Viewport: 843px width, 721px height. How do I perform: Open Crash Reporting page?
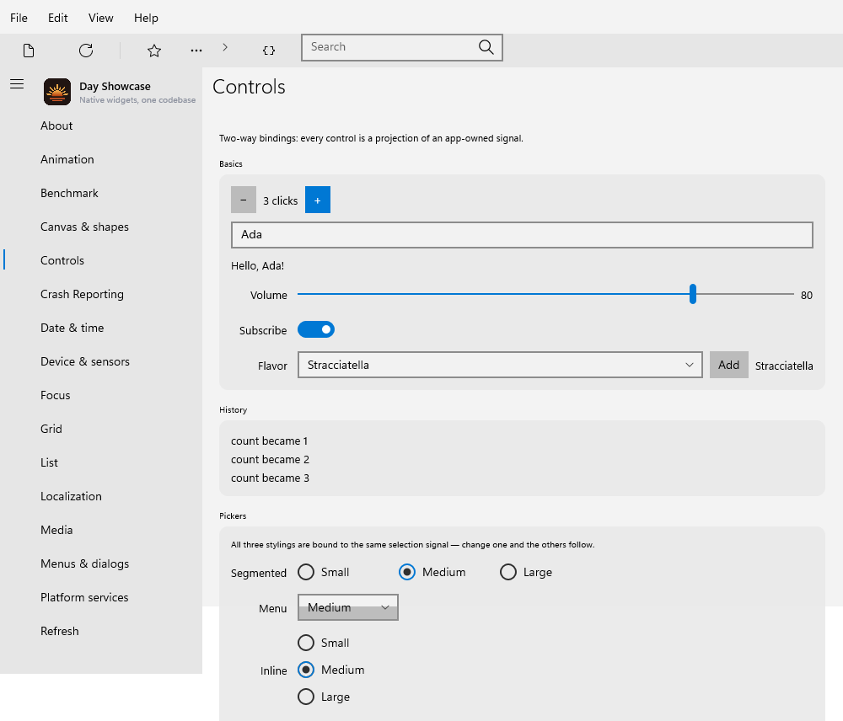pos(101,295)
